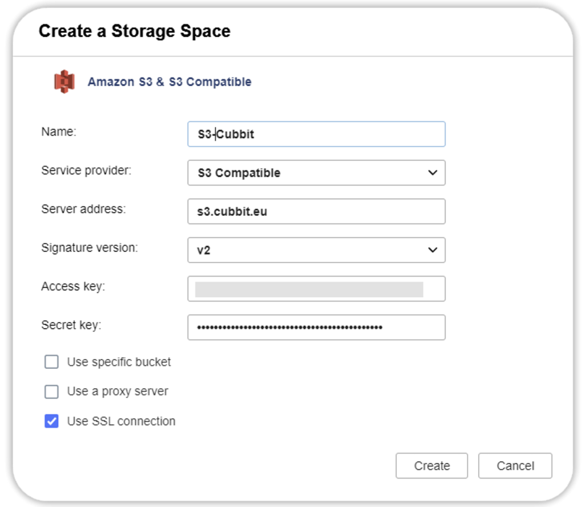Uncheck the Use SSL connection checkbox

pyautogui.click(x=51, y=421)
